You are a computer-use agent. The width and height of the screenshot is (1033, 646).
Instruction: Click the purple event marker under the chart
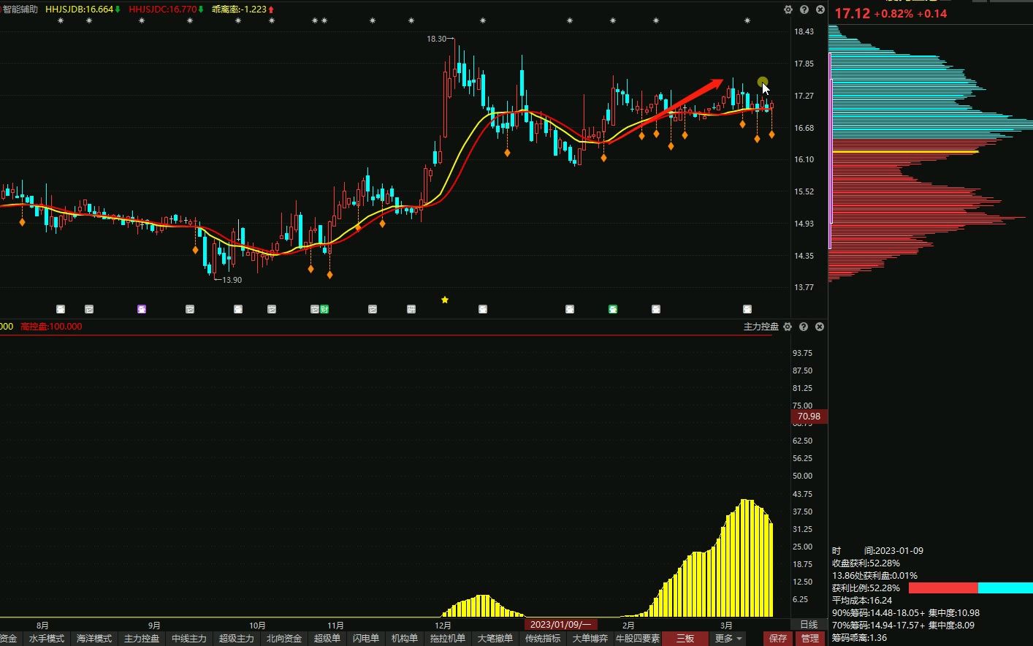tap(142, 309)
